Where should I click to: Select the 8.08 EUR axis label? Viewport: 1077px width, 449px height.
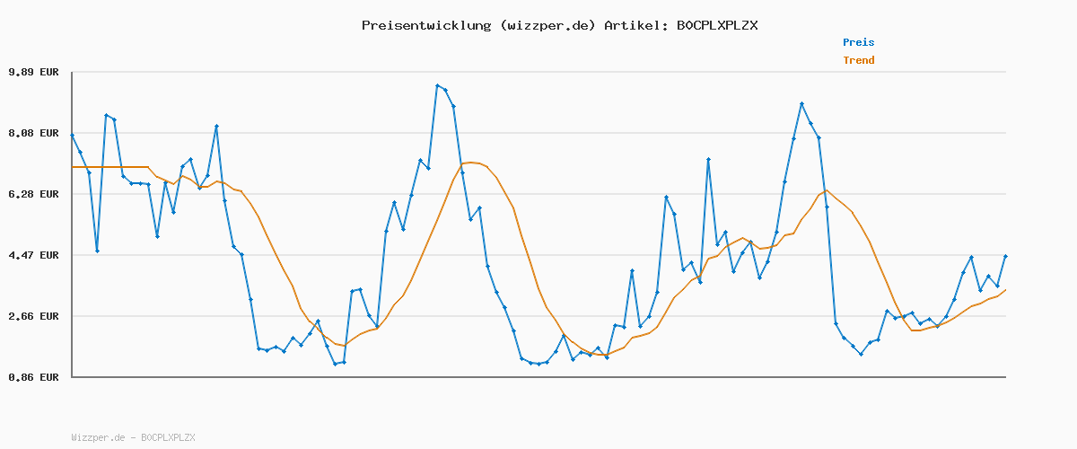pyautogui.click(x=33, y=133)
